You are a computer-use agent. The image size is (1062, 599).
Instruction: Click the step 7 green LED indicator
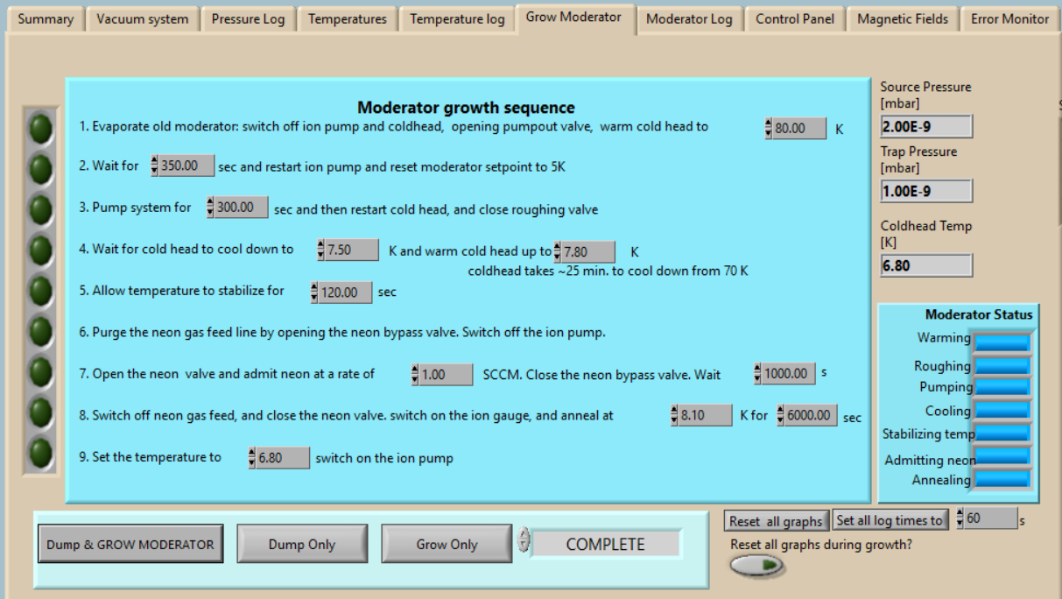tap(41, 373)
